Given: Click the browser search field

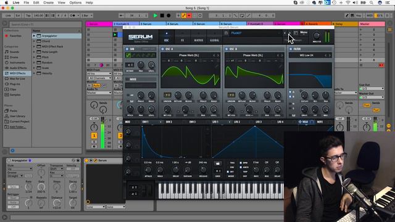Looking at the screenshot, I should pyautogui.click(x=45, y=25).
